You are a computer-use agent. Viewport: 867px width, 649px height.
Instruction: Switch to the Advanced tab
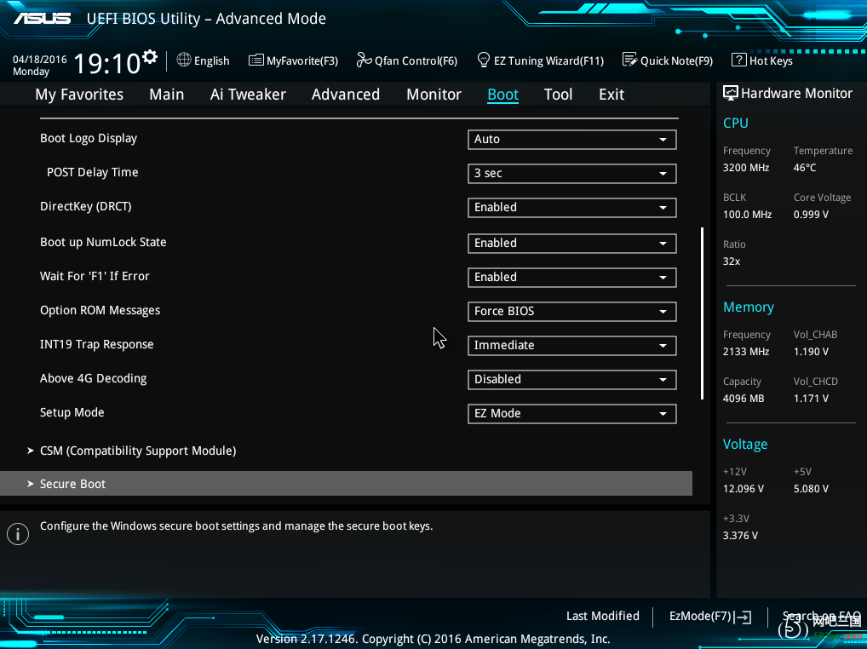346,95
